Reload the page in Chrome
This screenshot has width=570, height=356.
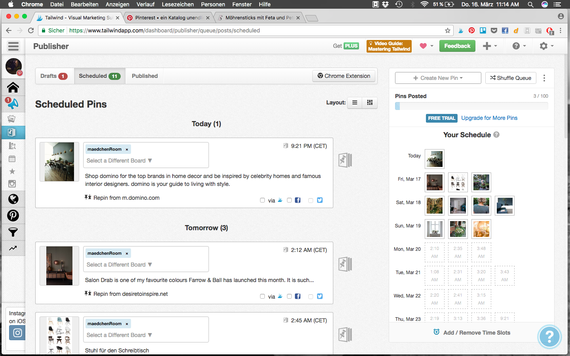click(x=31, y=30)
